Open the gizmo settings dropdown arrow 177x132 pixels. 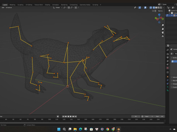click(x=142, y=8)
